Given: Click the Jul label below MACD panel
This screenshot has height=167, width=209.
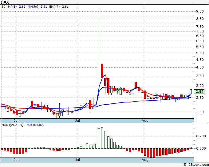Looking at the screenshot, I should coord(77,160).
